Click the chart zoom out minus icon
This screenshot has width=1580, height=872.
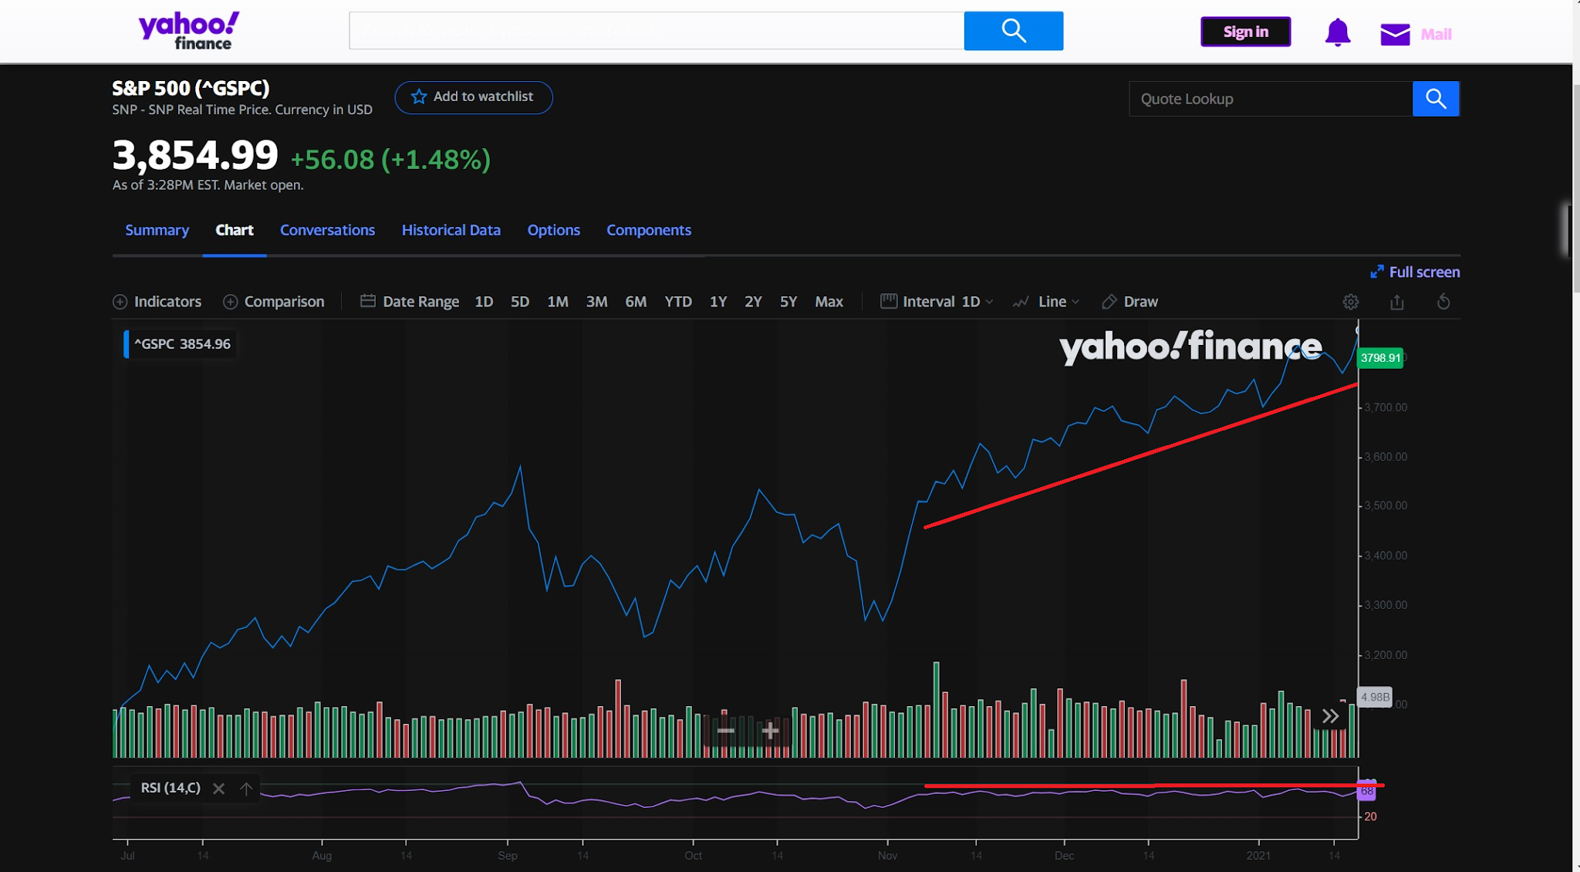click(x=725, y=731)
